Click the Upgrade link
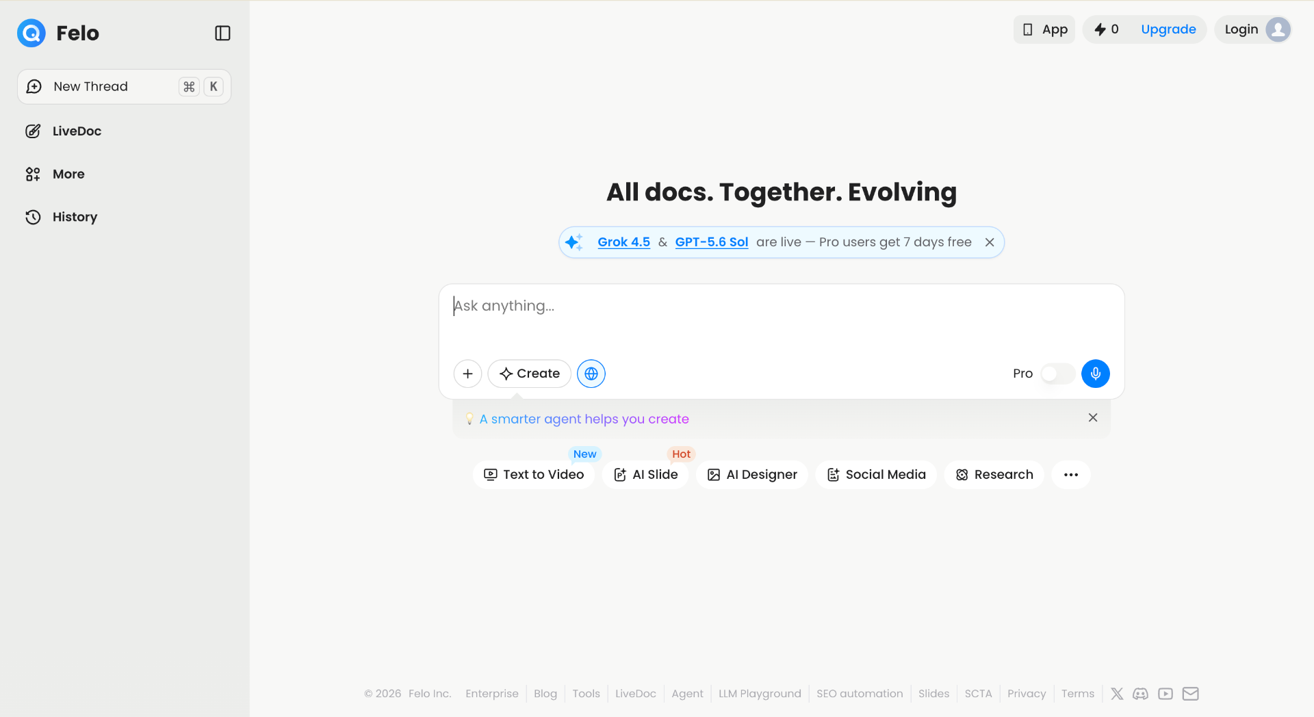The height and width of the screenshot is (717, 1314). (1168, 29)
